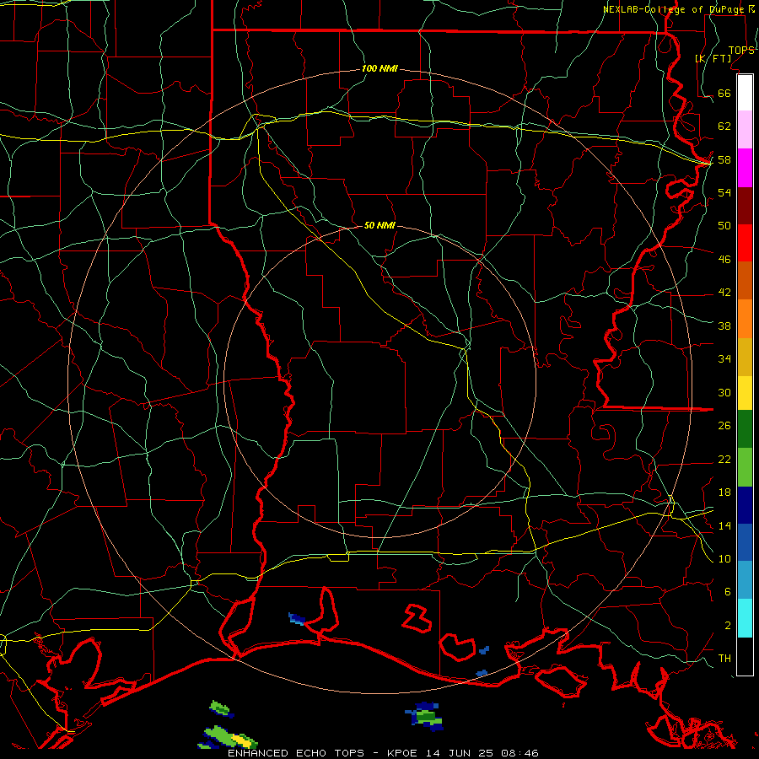Click the '62' legend value label
Image resolution: width=759 pixels, height=759 pixels.
coord(724,126)
